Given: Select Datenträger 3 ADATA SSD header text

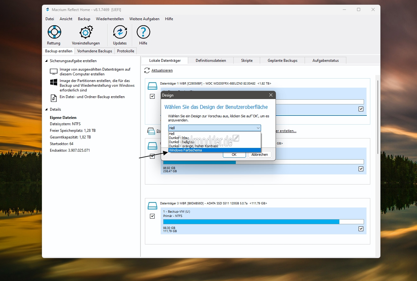Looking at the screenshot, I should [x=214, y=203].
